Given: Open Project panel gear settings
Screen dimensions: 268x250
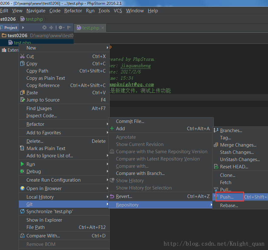Looking at the screenshot, I should [61, 27].
